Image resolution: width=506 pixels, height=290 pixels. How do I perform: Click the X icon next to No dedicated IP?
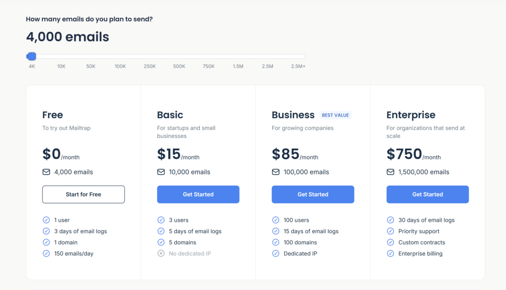click(161, 253)
